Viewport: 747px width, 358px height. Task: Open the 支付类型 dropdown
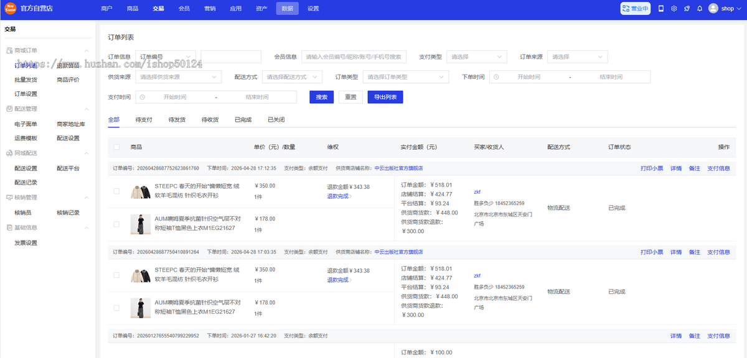[477, 57]
